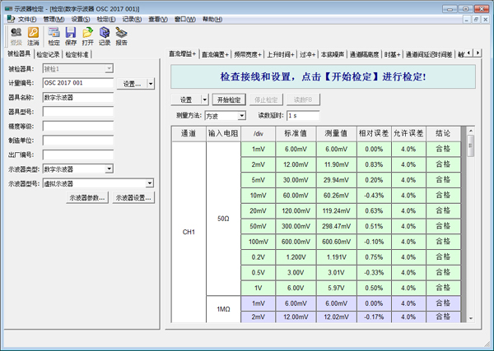This screenshot has width=494, height=351.
Task: Open the 测量方法 combo box
Action: [x=241, y=116]
